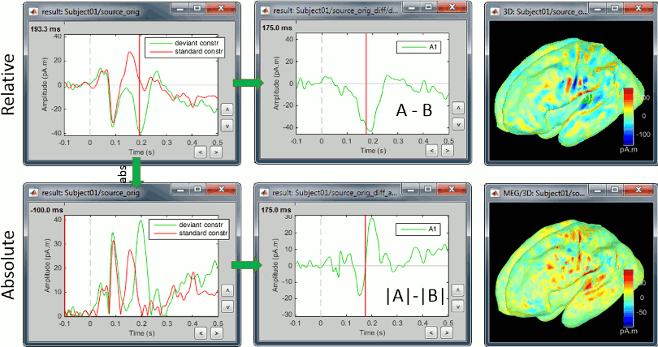Click next-time arrow in bottom-left absolute plot

(x=215, y=332)
